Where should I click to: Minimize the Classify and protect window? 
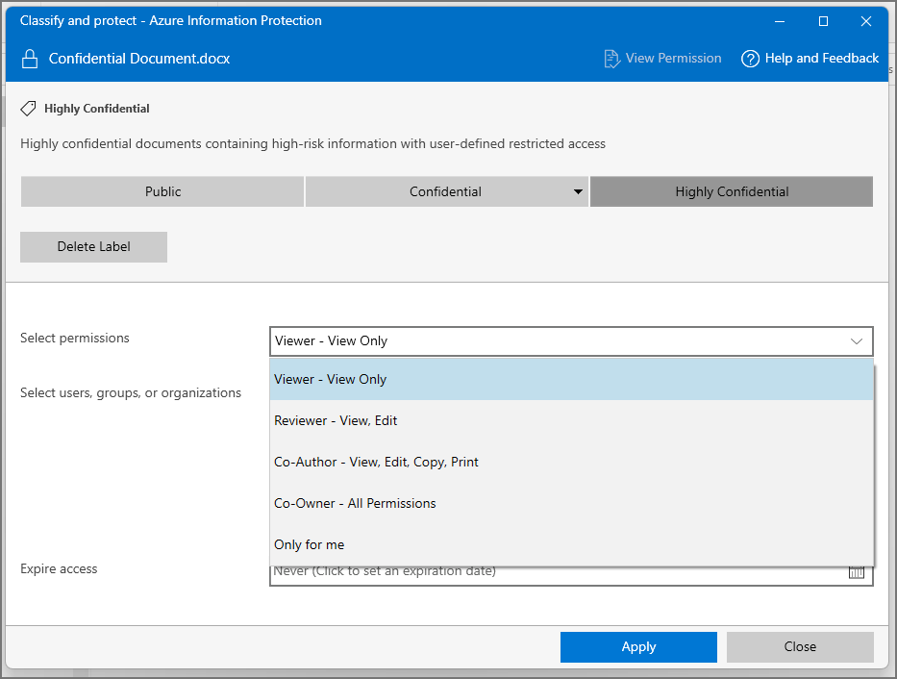779,21
